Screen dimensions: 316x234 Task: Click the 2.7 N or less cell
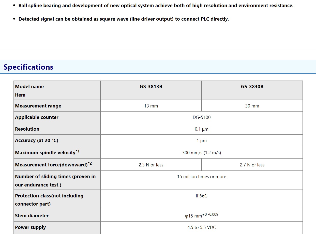252,165
